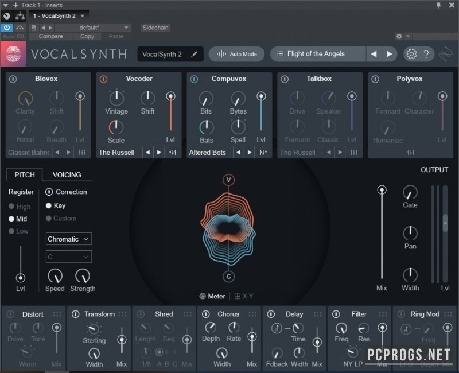Screen dimensions: 459x373
Task: Select the High register option
Action: pyautogui.click(x=20, y=207)
